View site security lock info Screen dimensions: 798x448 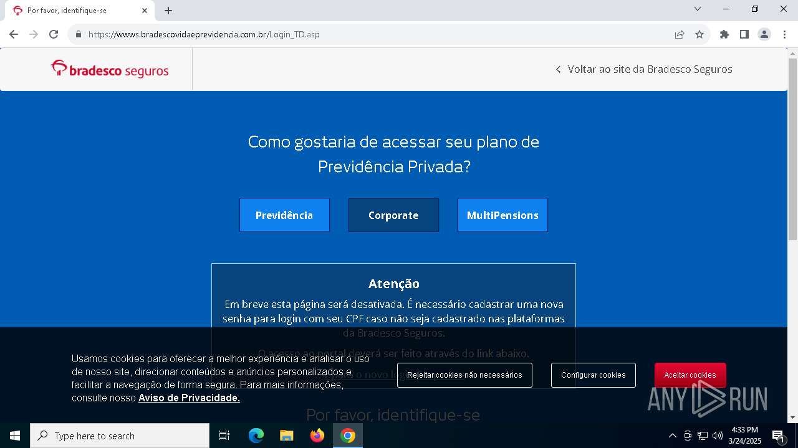(79, 34)
